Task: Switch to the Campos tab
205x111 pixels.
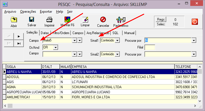Action: coord(78,33)
